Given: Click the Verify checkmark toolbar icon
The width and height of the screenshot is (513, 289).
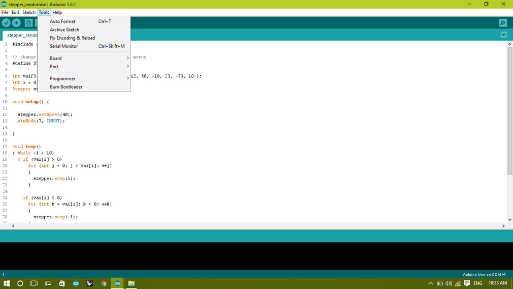Looking at the screenshot, I should pos(6,22).
